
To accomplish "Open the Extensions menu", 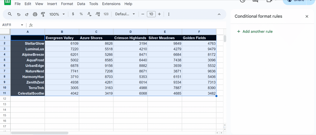I will [x=111, y=4].
